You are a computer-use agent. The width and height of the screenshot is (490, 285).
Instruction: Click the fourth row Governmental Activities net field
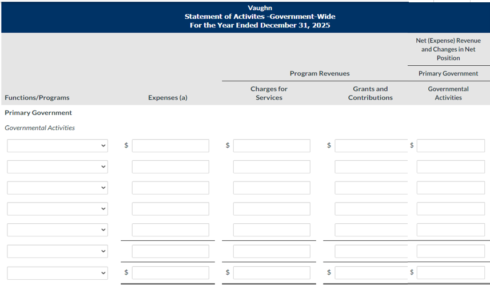click(x=451, y=209)
